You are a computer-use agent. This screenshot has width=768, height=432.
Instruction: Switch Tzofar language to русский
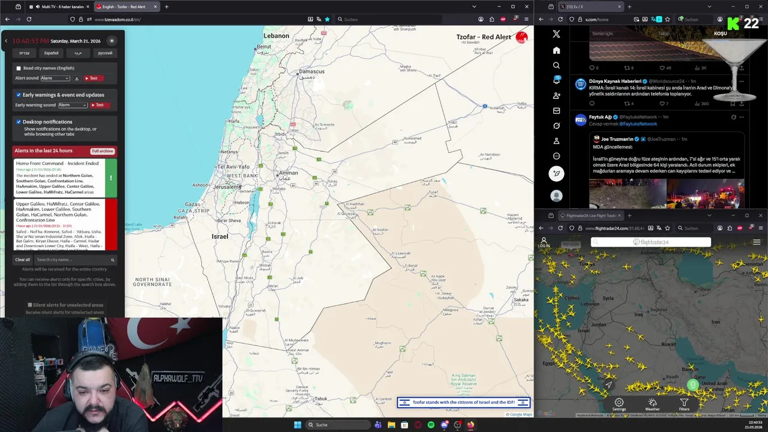tap(105, 53)
